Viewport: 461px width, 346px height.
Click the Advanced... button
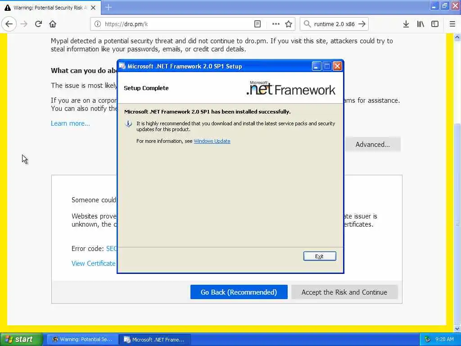tap(372, 145)
